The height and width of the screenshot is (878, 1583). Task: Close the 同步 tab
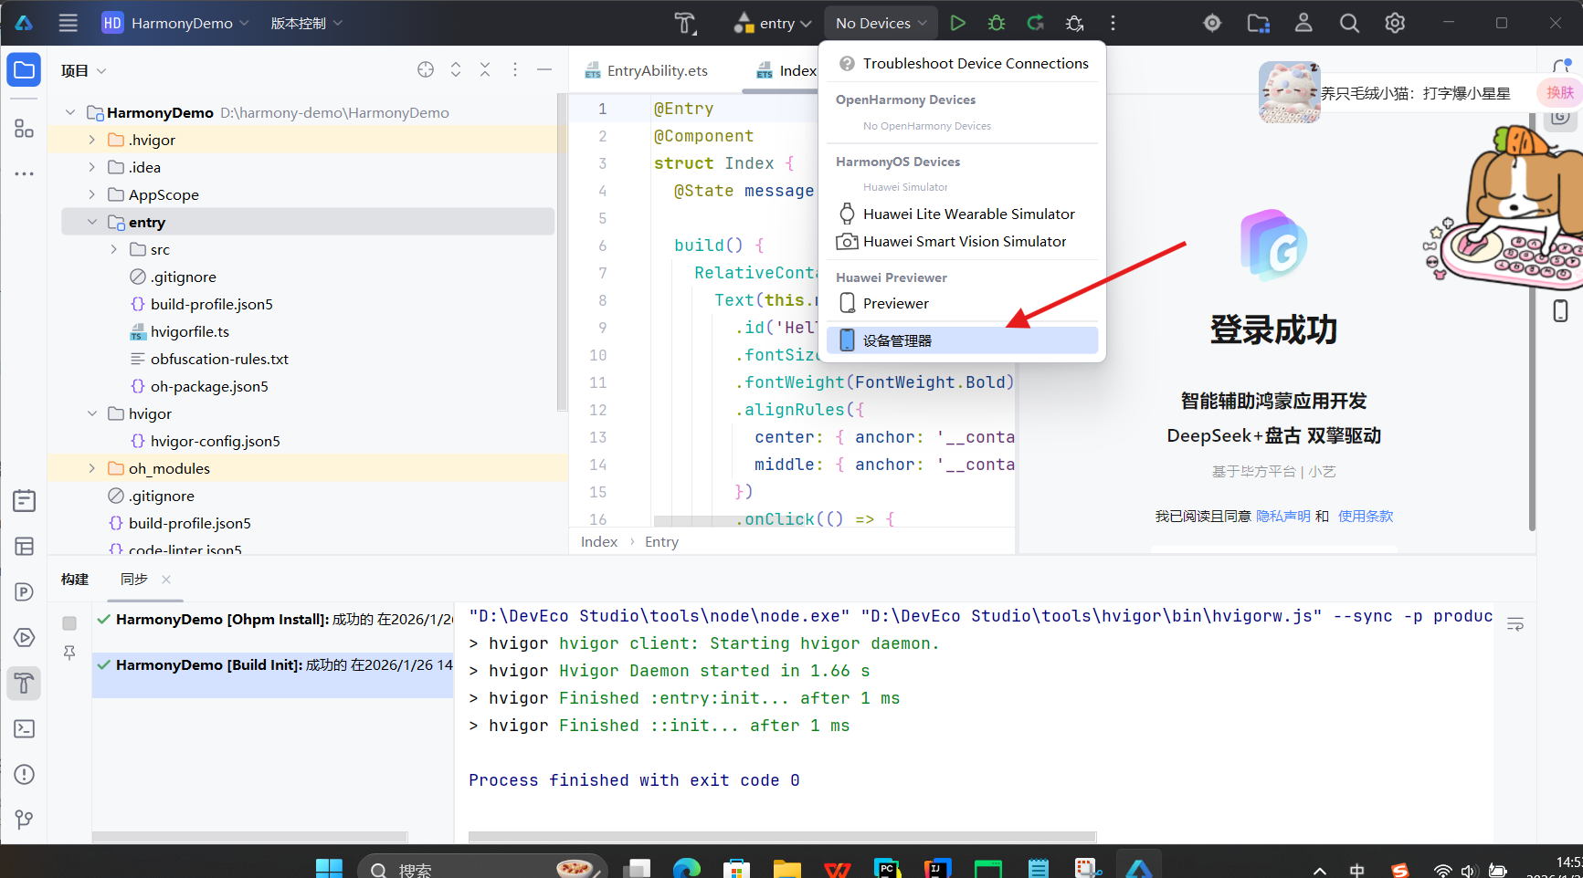coord(166,579)
